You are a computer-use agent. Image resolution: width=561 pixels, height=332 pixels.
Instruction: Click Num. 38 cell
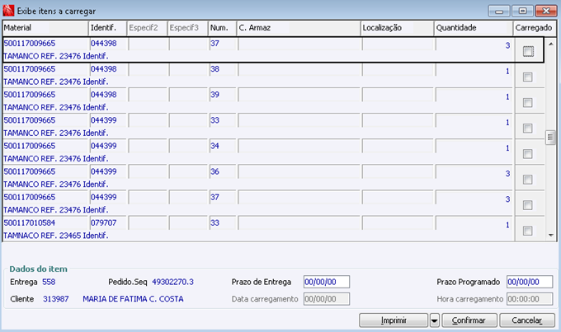(223, 69)
